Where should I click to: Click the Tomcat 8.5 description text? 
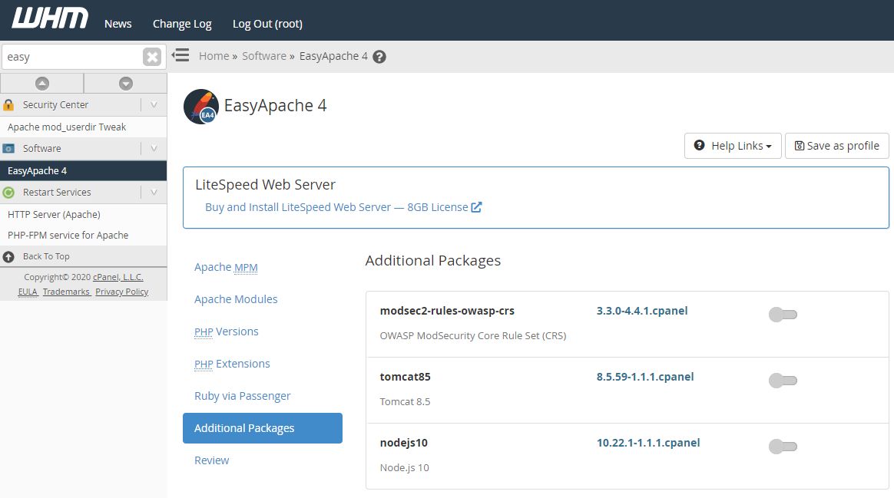(405, 402)
